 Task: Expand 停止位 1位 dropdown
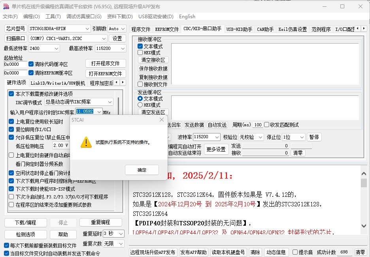pos(302,137)
